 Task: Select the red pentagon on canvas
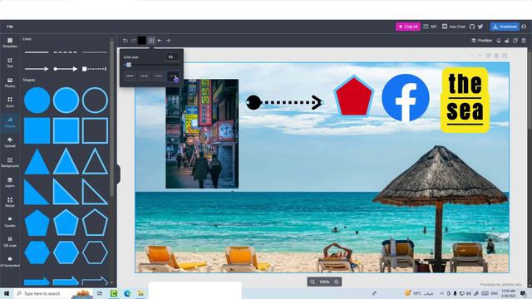click(353, 96)
